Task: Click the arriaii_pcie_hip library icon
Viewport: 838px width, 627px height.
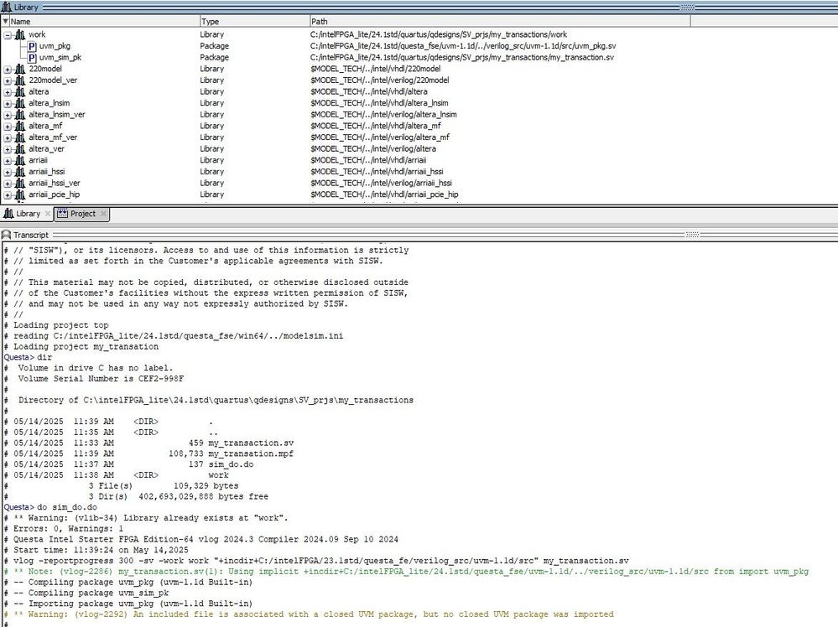Action: [20, 194]
